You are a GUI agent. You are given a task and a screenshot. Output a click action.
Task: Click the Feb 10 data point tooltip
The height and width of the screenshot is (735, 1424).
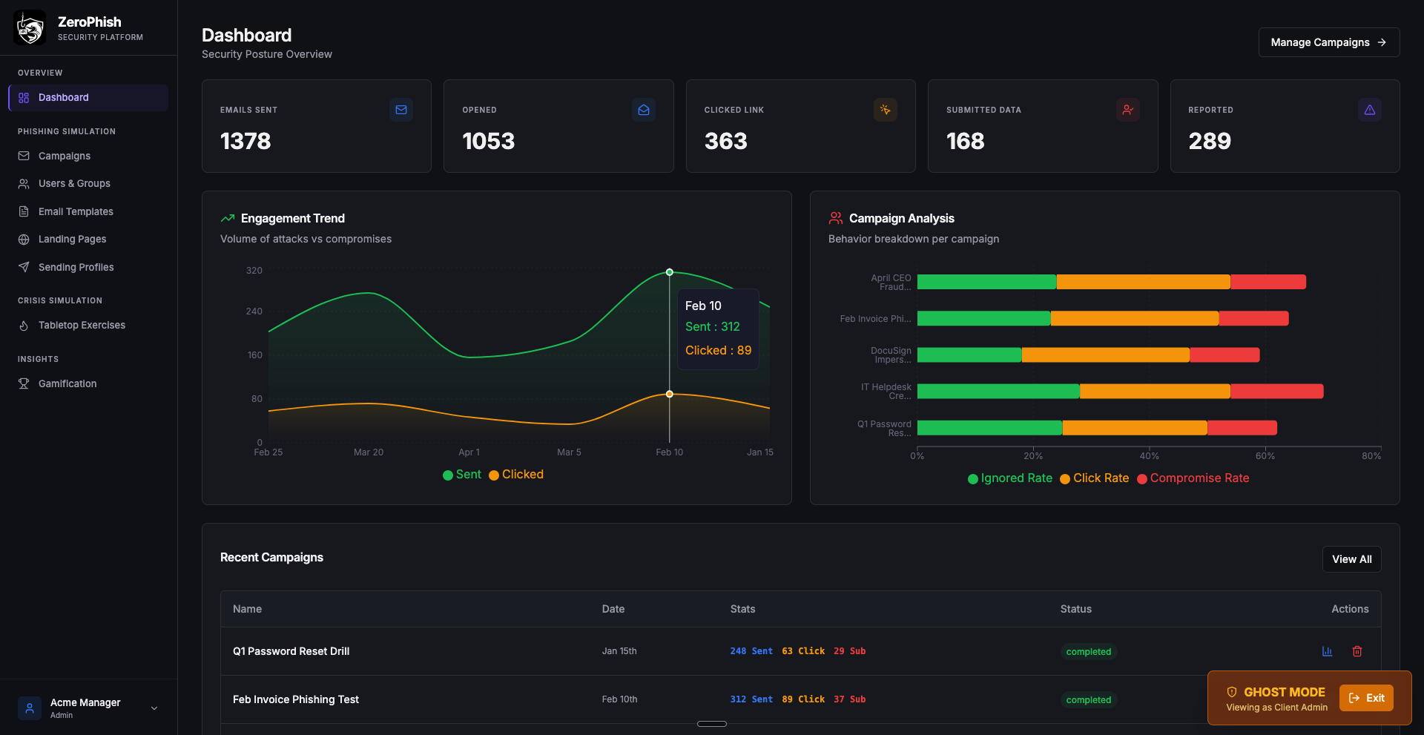[x=717, y=327]
